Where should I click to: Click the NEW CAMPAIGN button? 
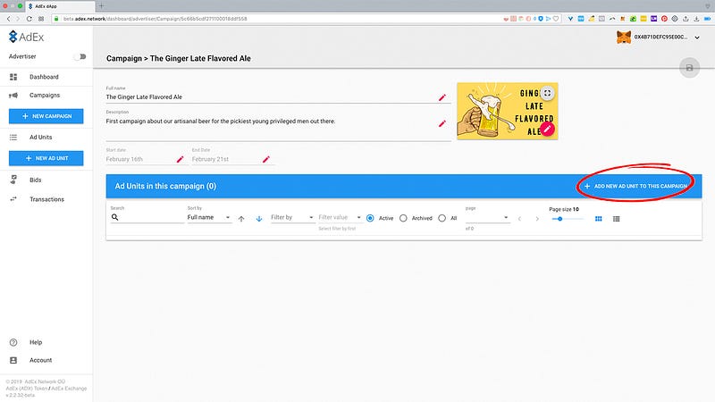coord(46,116)
